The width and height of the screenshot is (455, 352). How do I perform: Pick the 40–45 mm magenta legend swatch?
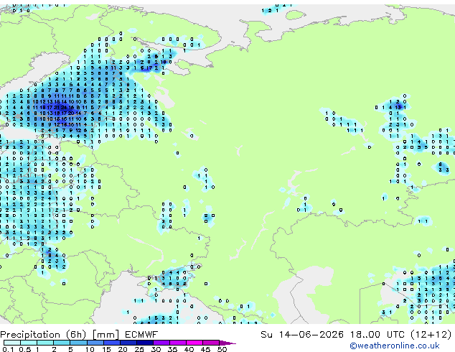tap(194, 343)
